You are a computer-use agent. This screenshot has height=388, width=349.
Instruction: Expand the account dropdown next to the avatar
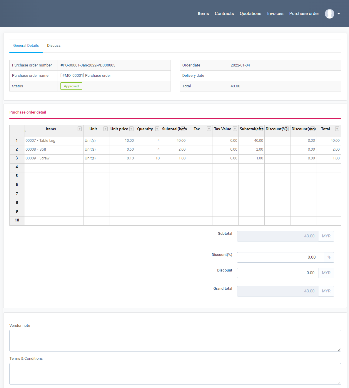[338, 14]
